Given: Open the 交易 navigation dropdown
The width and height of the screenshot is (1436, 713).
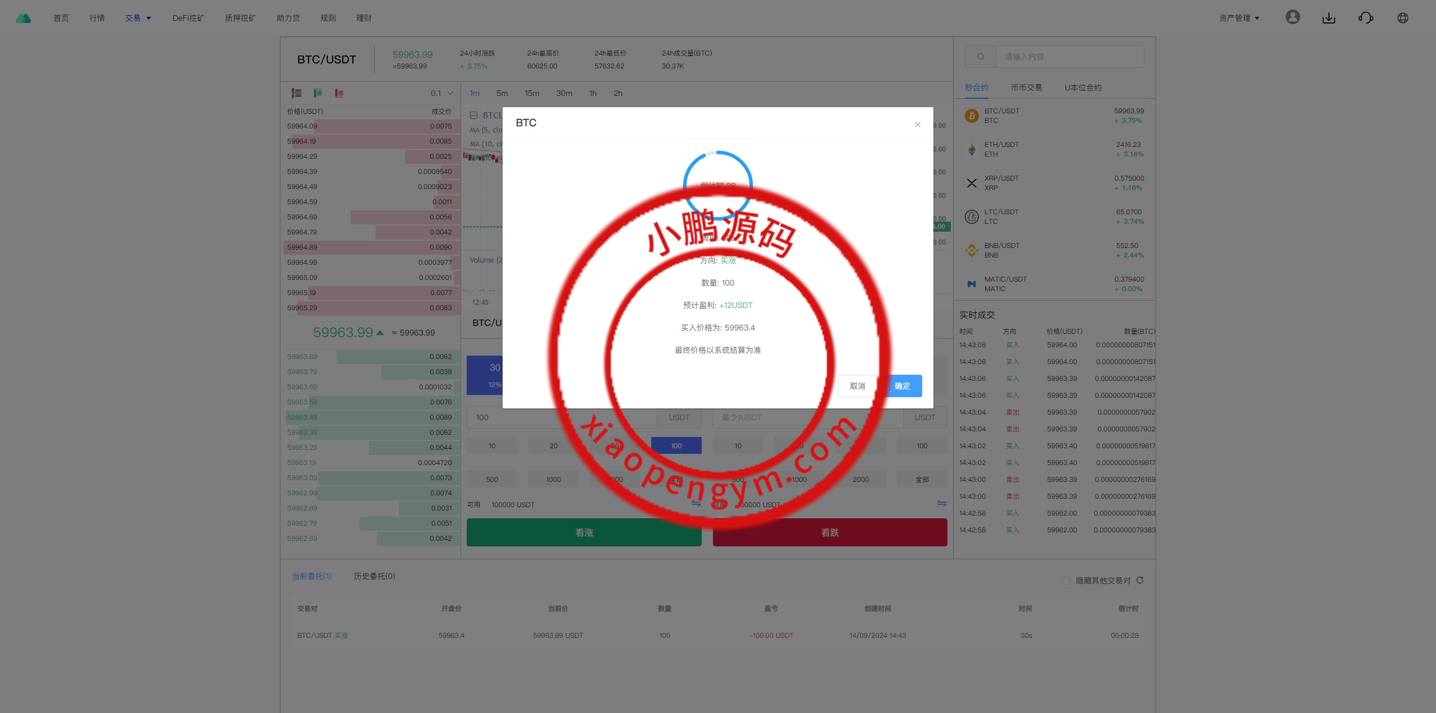Looking at the screenshot, I should [138, 18].
